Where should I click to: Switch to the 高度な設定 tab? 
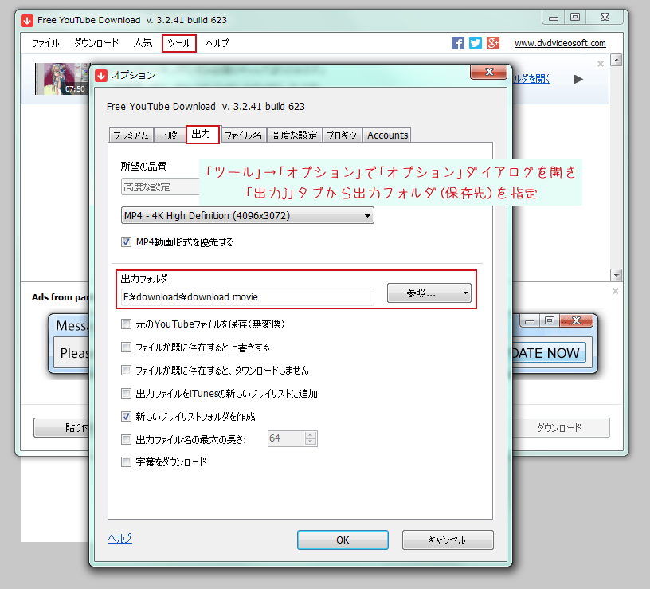(294, 135)
